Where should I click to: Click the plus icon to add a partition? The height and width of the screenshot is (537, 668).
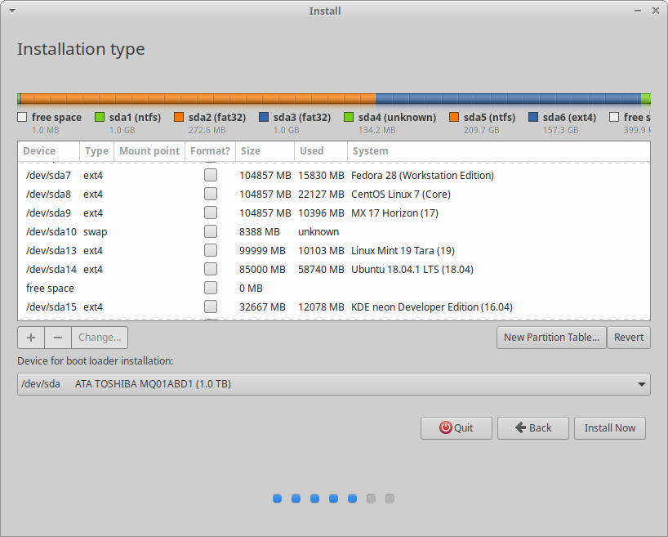click(30, 337)
